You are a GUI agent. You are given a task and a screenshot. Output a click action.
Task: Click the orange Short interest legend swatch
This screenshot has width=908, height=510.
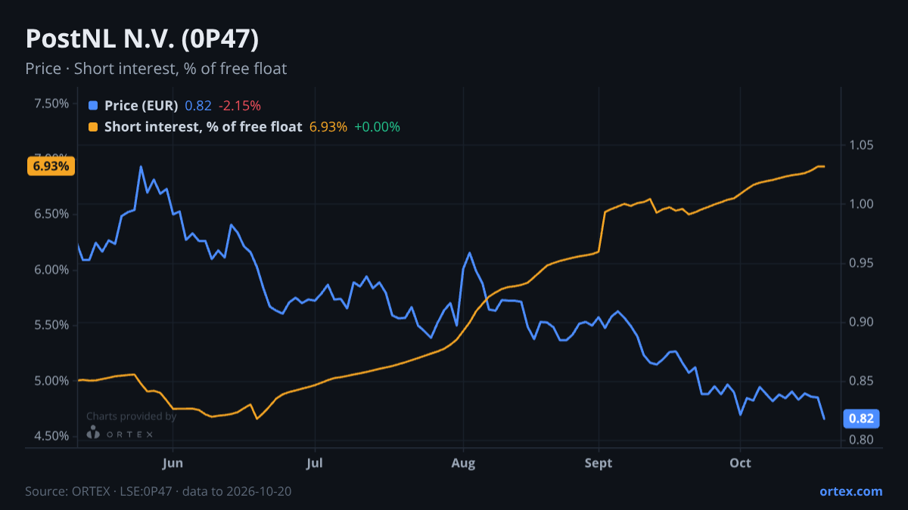pos(93,127)
